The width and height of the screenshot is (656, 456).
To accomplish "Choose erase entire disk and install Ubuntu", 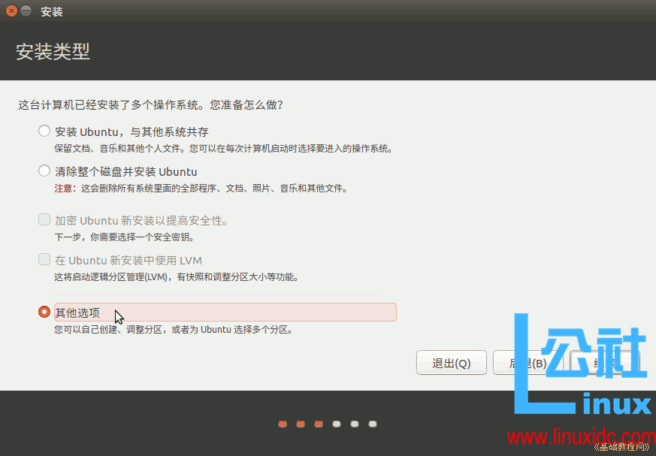I will (x=44, y=171).
